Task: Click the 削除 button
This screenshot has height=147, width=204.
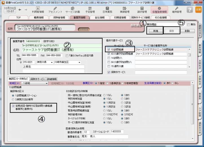Action: click(x=187, y=31)
